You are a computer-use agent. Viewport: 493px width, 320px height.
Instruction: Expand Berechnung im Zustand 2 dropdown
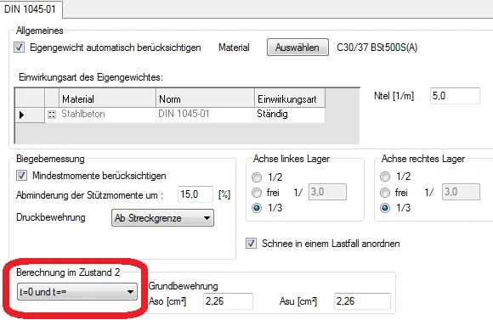coord(77,292)
